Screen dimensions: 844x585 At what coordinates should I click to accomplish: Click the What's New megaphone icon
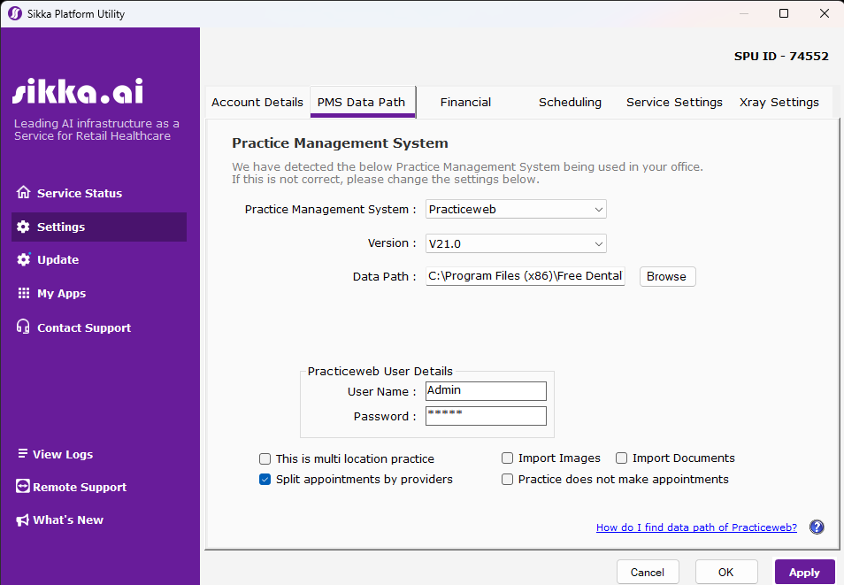click(x=23, y=520)
